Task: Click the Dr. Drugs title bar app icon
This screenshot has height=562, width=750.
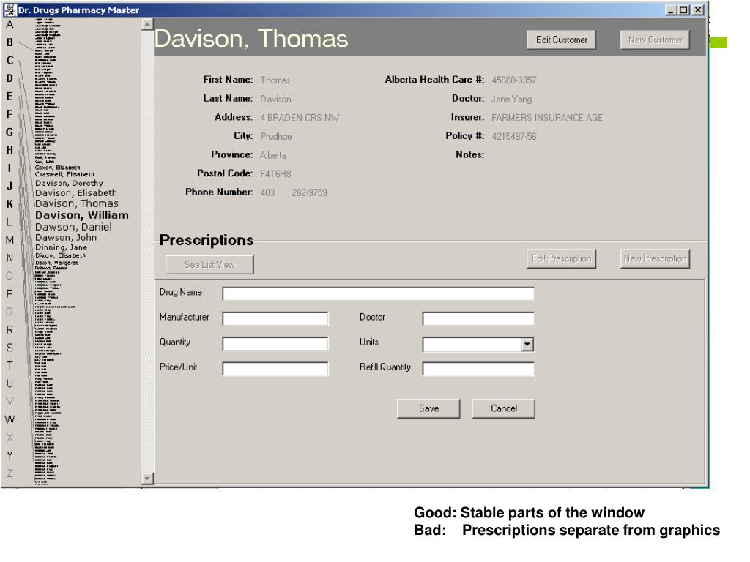Action: point(10,10)
